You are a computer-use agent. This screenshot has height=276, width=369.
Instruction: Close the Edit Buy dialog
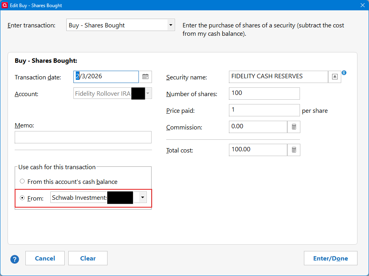[363, 5]
